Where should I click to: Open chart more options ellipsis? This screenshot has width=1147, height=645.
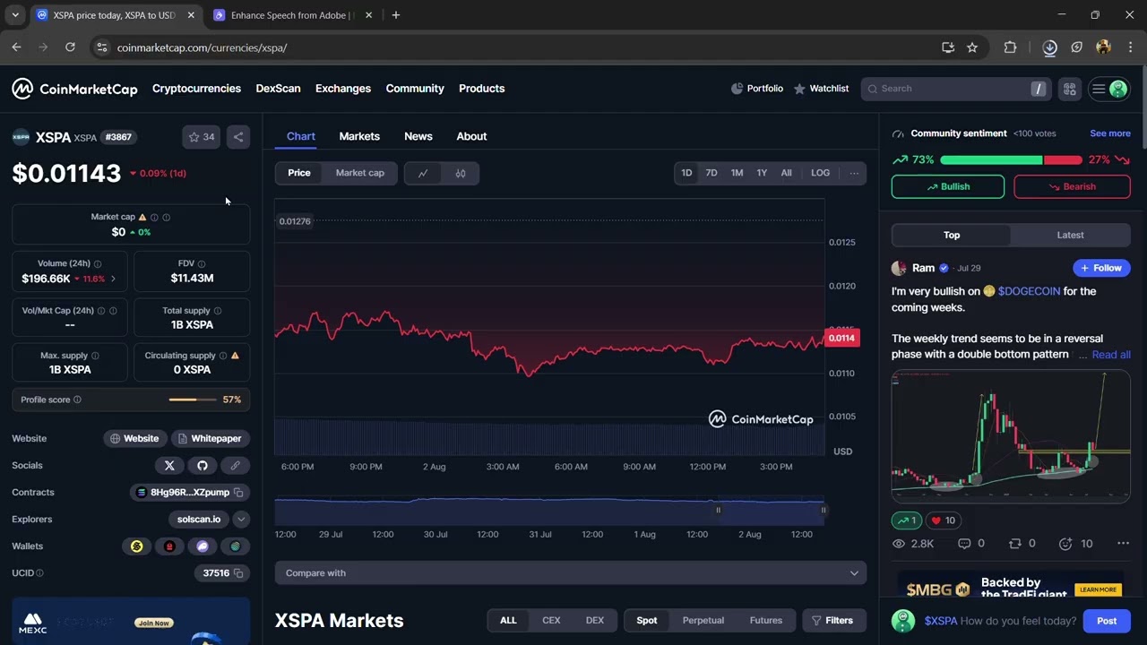click(x=854, y=173)
